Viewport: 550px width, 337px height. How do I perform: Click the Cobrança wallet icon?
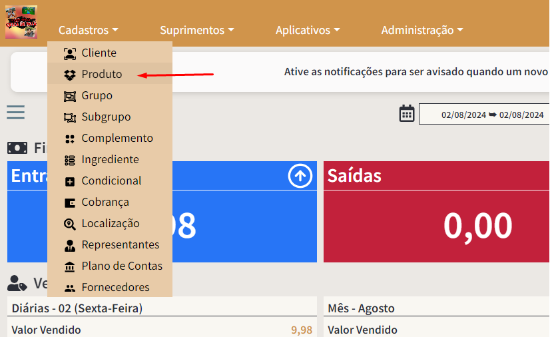70,202
